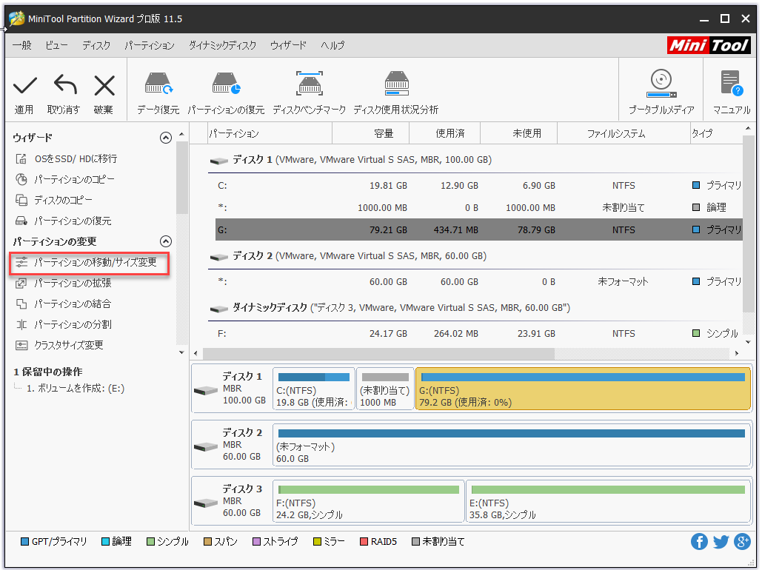Open the 一般 menu
Image resolution: width=762 pixels, height=570 pixels.
(22, 46)
